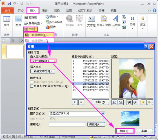Insert a SmartArt graphic
Image resolution: width=158 pixels, height=140 pixels.
coord(54,22)
